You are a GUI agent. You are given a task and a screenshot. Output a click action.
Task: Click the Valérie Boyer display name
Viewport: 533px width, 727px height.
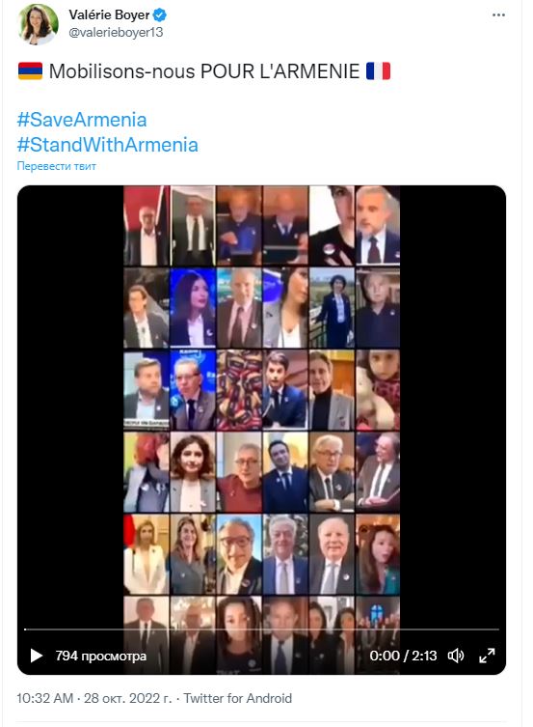(109, 14)
